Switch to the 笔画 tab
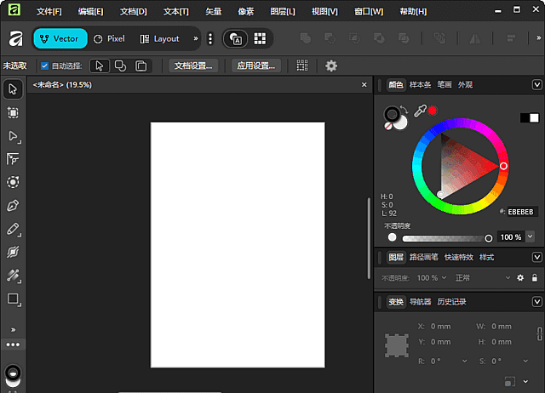Image resolution: width=545 pixels, height=393 pixels. click(445, 85)
